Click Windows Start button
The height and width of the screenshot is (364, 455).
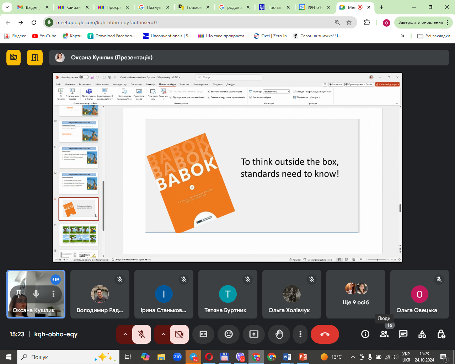tap(9, 357)
